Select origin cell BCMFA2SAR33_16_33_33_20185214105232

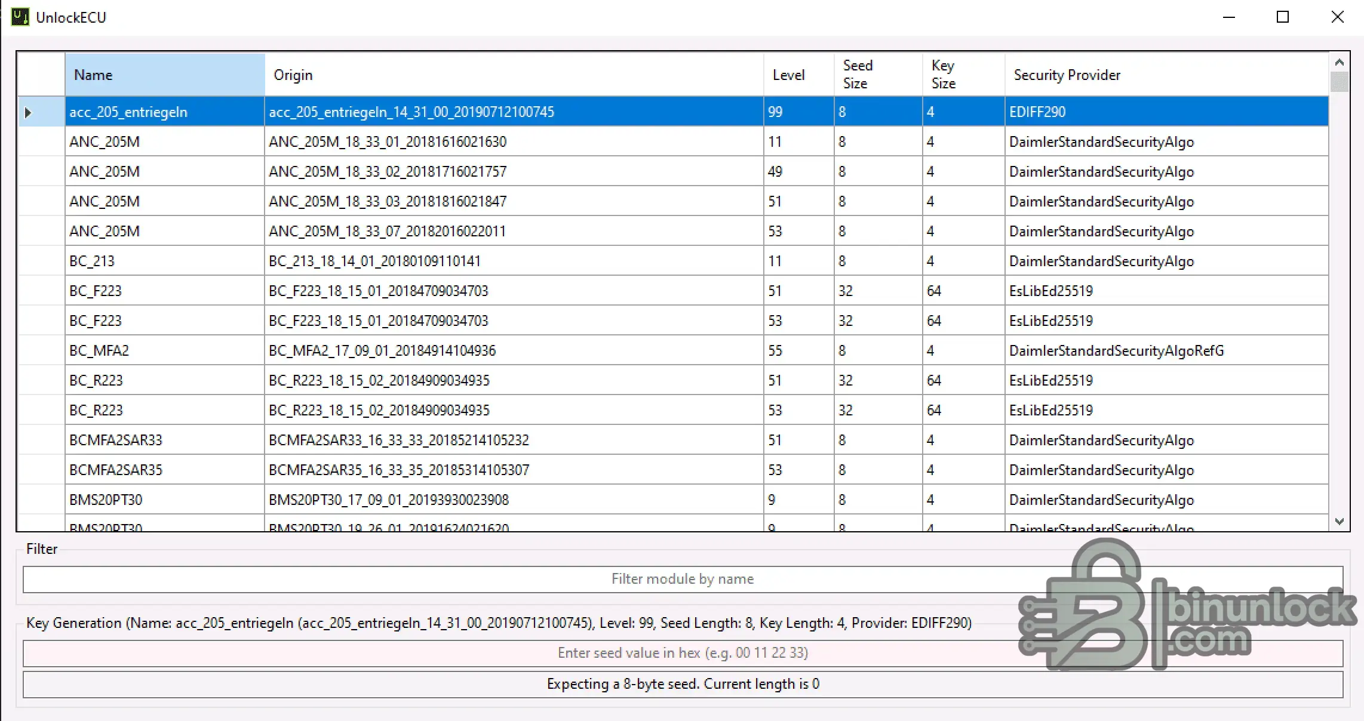[514, 440]
